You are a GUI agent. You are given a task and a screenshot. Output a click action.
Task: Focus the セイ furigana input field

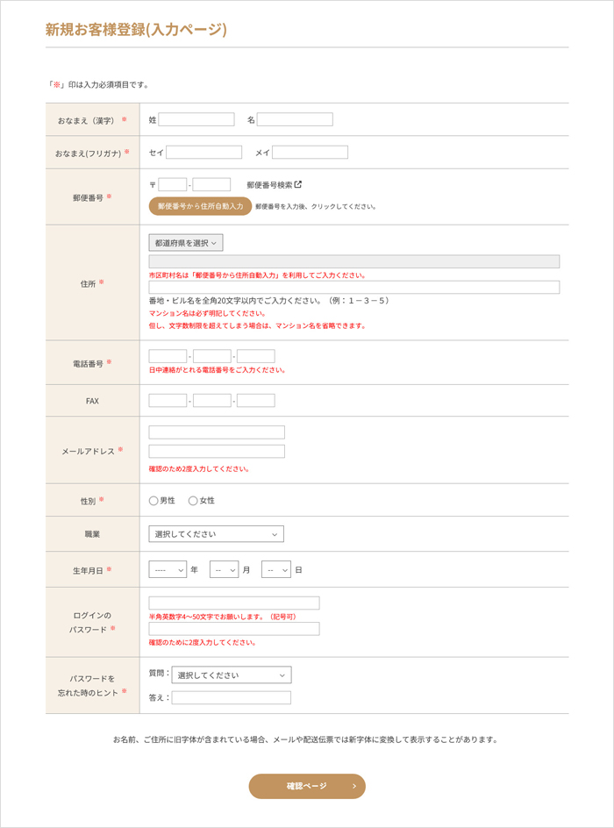203,153
